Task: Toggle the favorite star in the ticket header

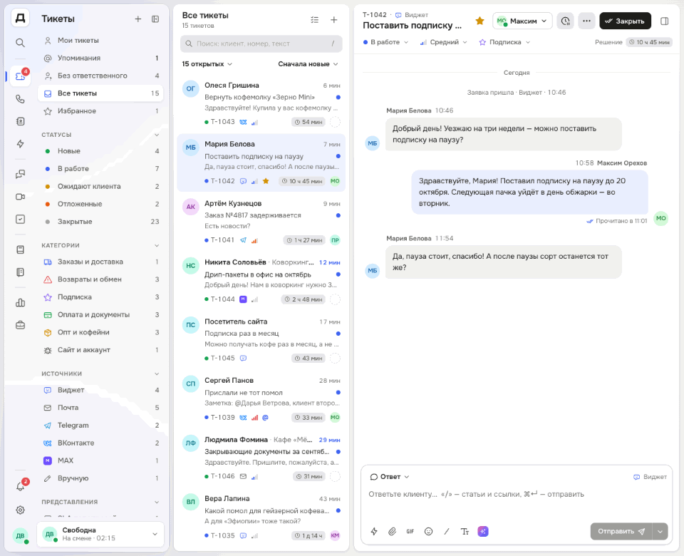Action: pos(480,21)
